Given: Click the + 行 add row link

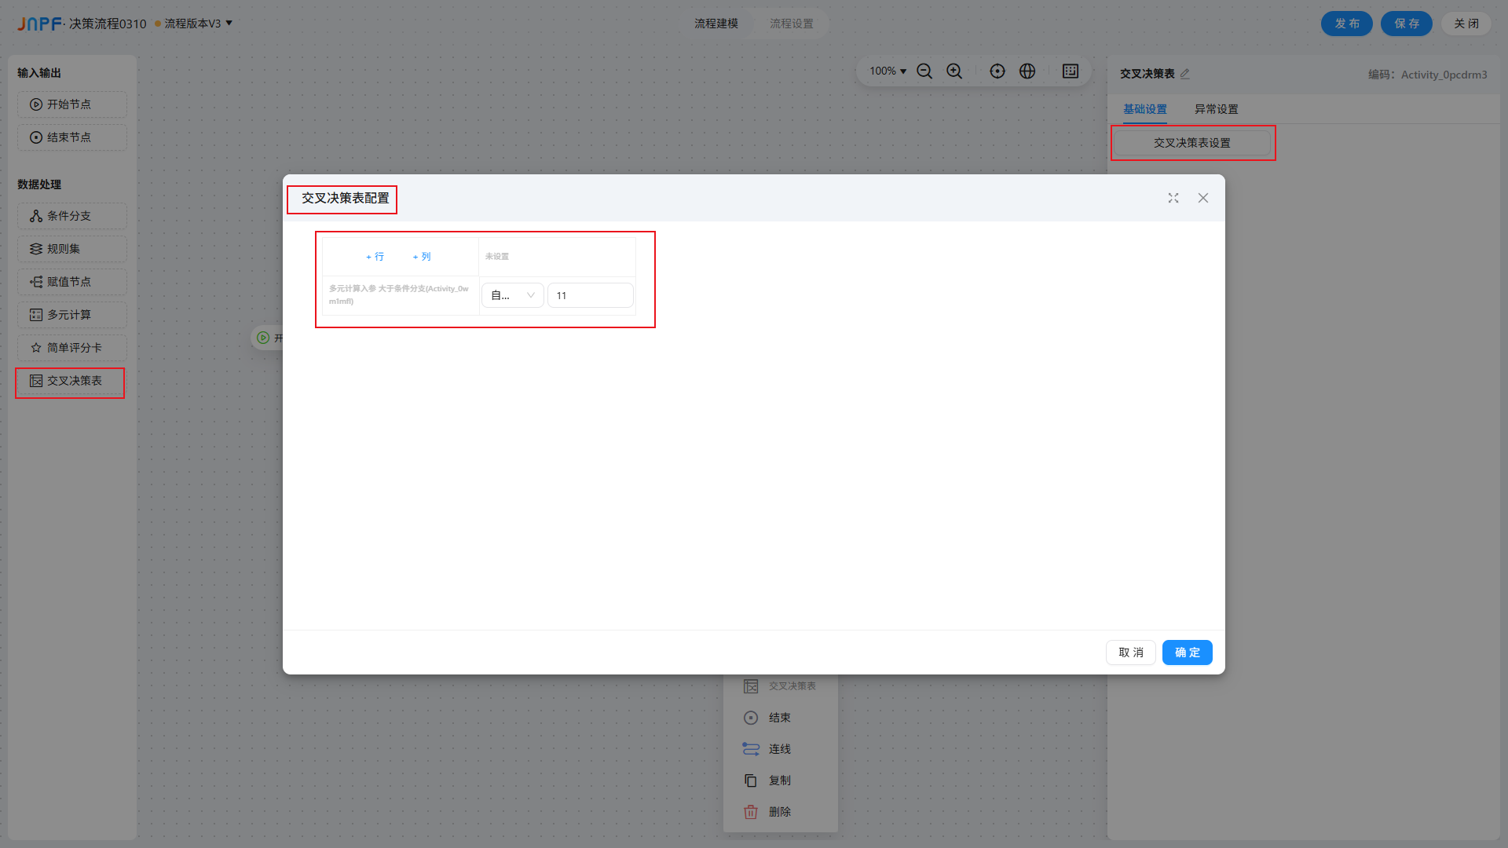Looking at the screenshot, I should pos(375,257).
